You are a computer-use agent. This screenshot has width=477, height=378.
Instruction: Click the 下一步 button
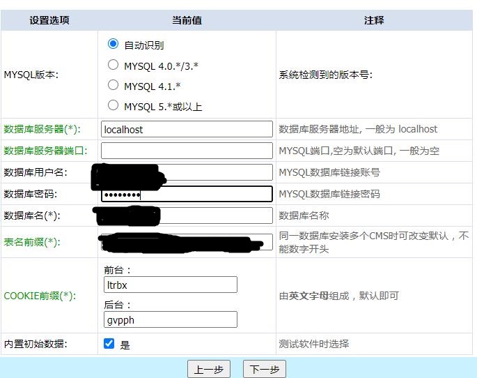[265, 369]
